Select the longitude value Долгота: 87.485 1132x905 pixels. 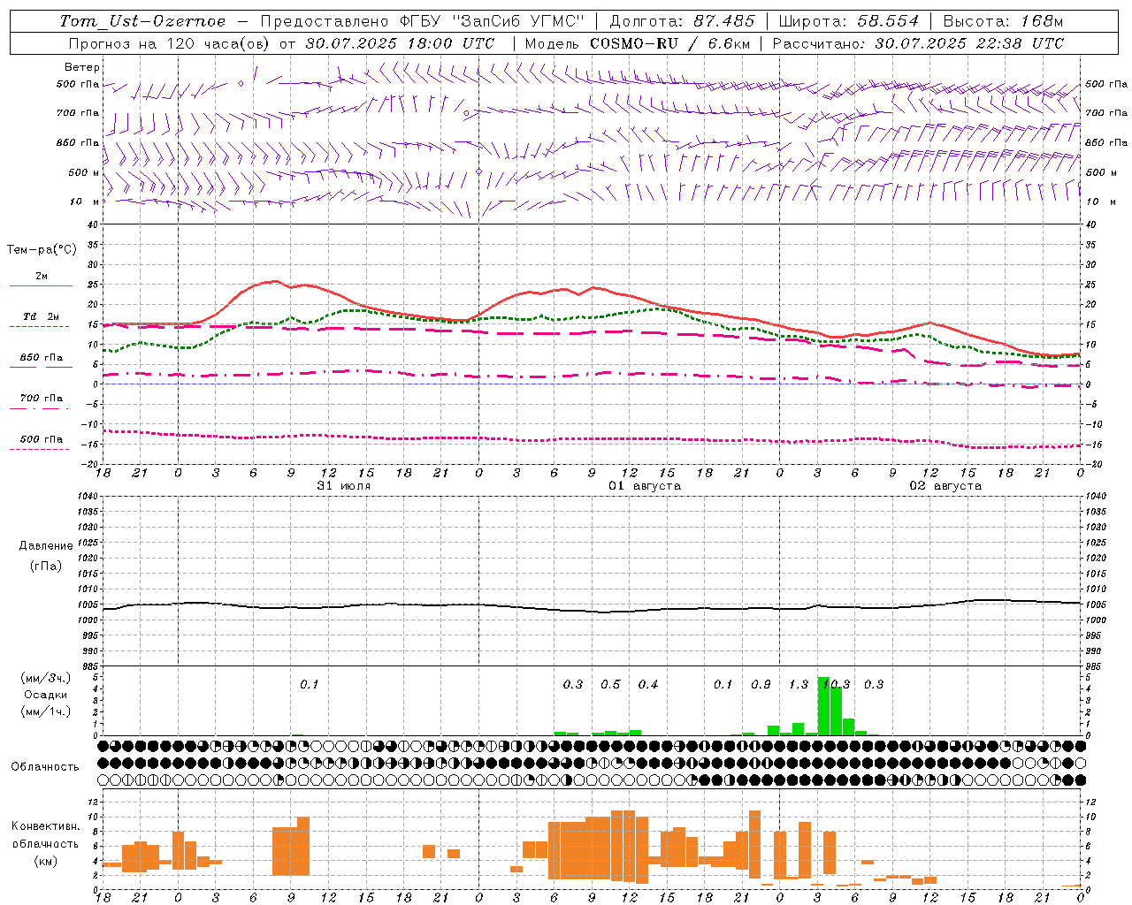[x=683, y=21]
